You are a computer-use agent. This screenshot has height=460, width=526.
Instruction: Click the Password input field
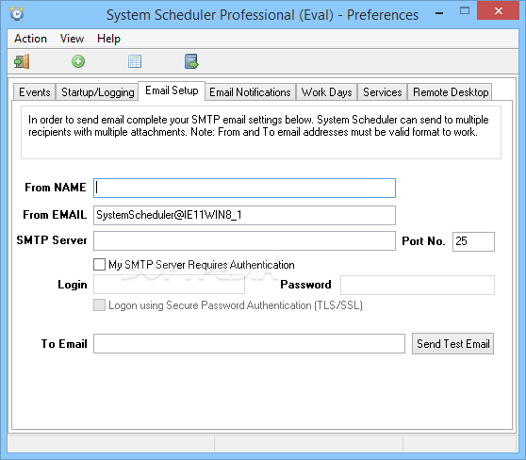[x=418, y=286]
